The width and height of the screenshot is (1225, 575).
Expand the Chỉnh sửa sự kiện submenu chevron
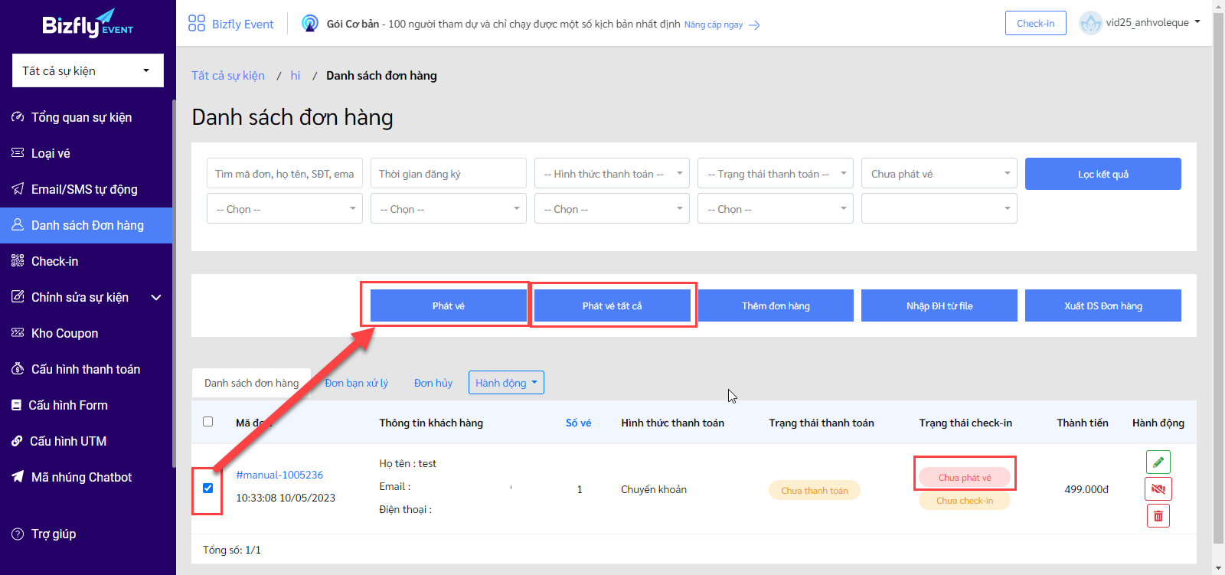click(156, 297)
